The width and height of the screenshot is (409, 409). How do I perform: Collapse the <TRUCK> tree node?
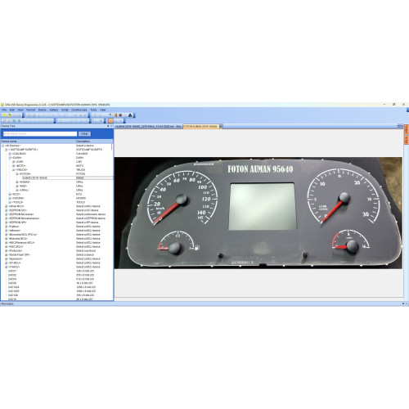click(x=14, y=169)
